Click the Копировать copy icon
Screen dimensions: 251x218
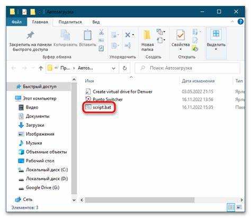[x=65, y=35]
